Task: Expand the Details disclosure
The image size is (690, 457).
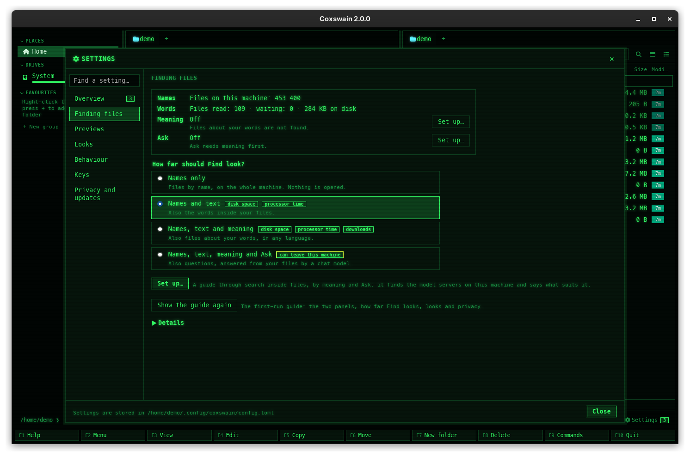Action: pyautogui.click(x=168, y=323)
